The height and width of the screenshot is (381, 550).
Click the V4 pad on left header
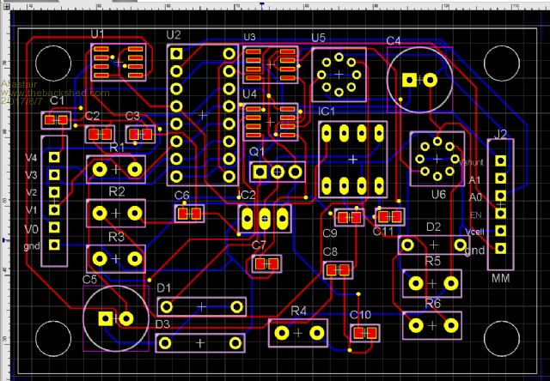pyautogui.click(x=54, y=158)
